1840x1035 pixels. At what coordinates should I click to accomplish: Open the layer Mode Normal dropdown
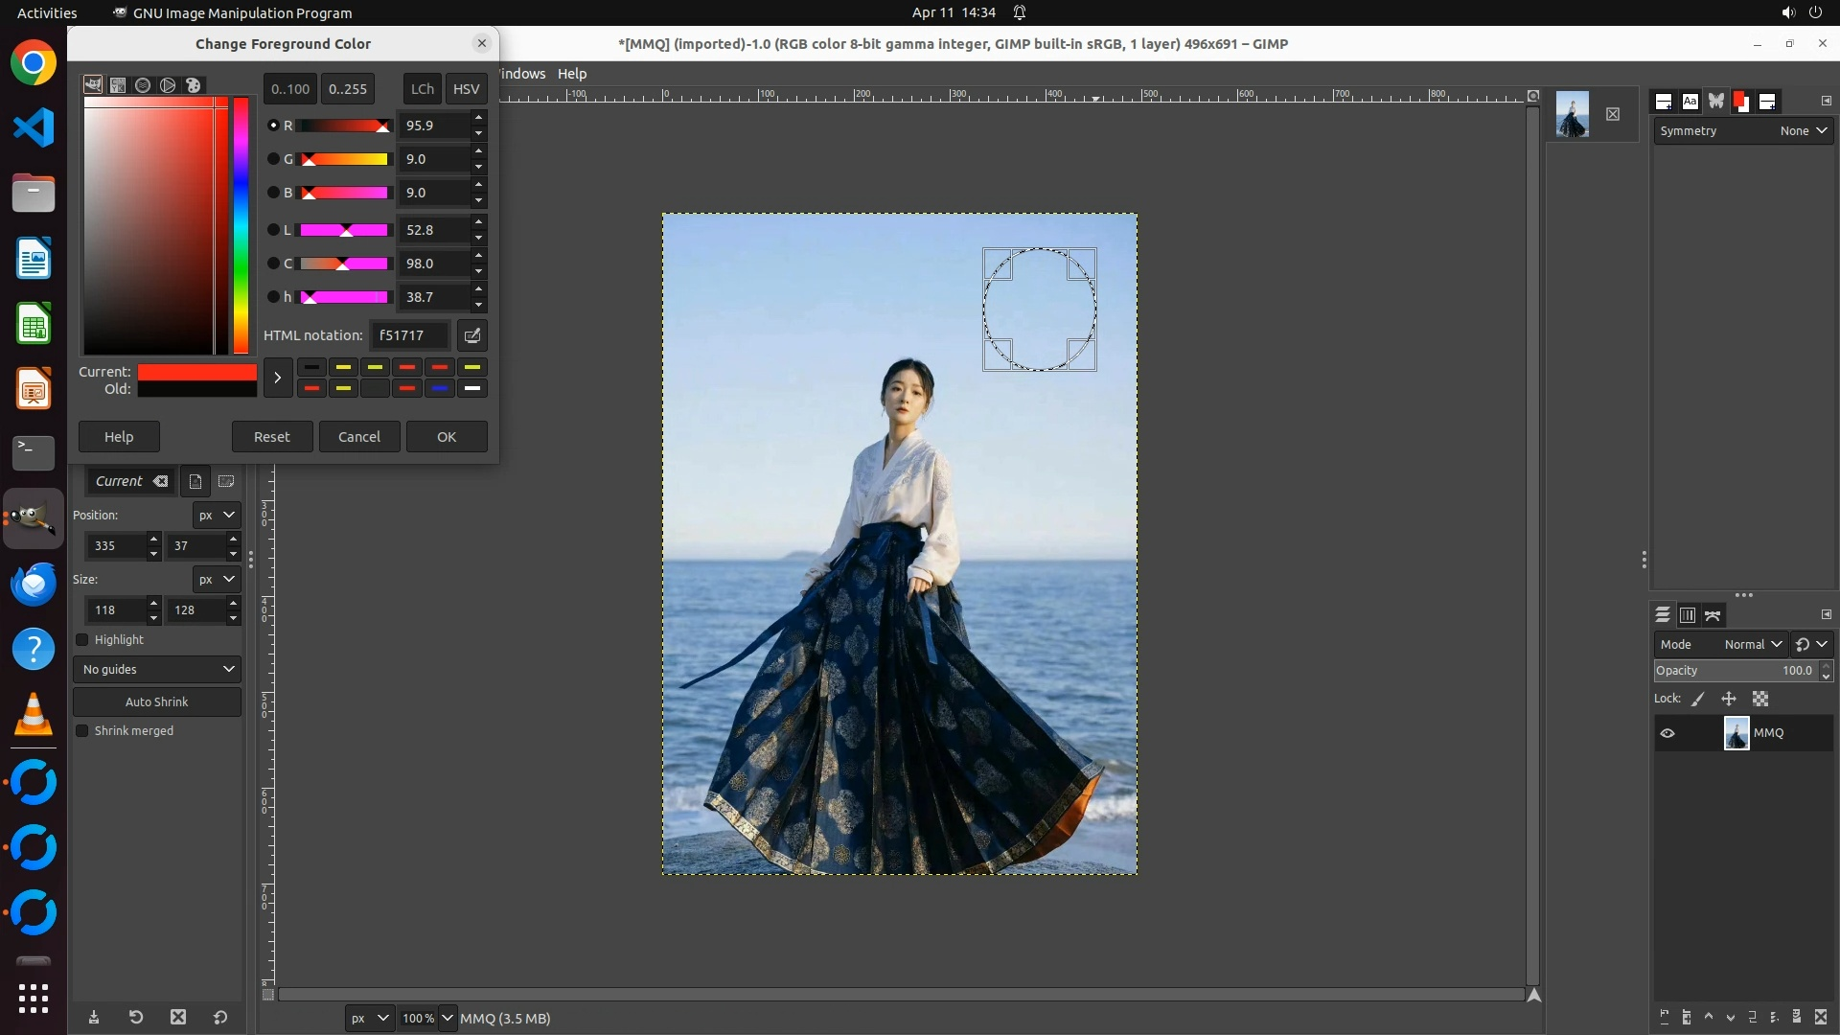coord(1752,644)
